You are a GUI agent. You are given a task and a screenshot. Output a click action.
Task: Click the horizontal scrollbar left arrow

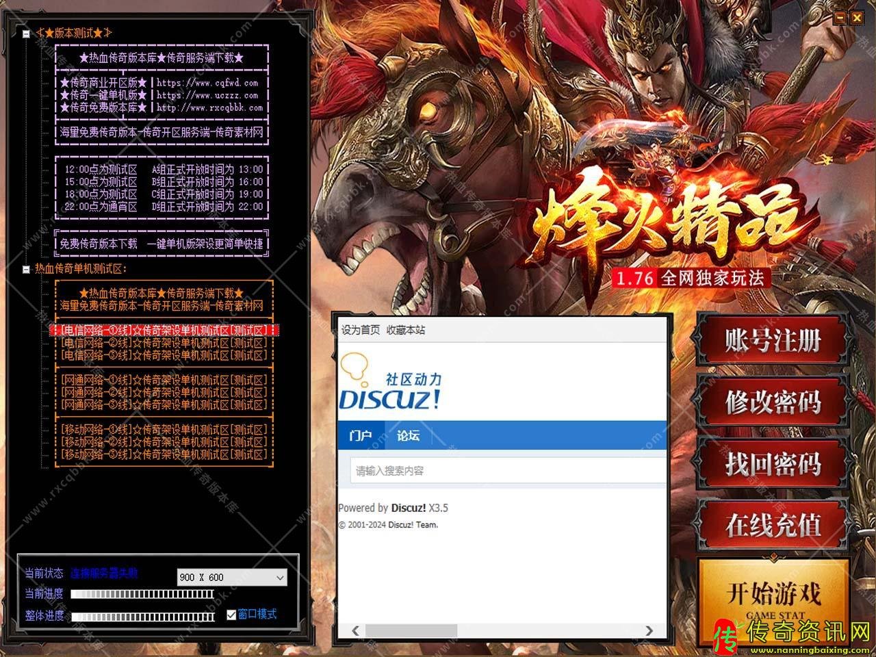355,630
